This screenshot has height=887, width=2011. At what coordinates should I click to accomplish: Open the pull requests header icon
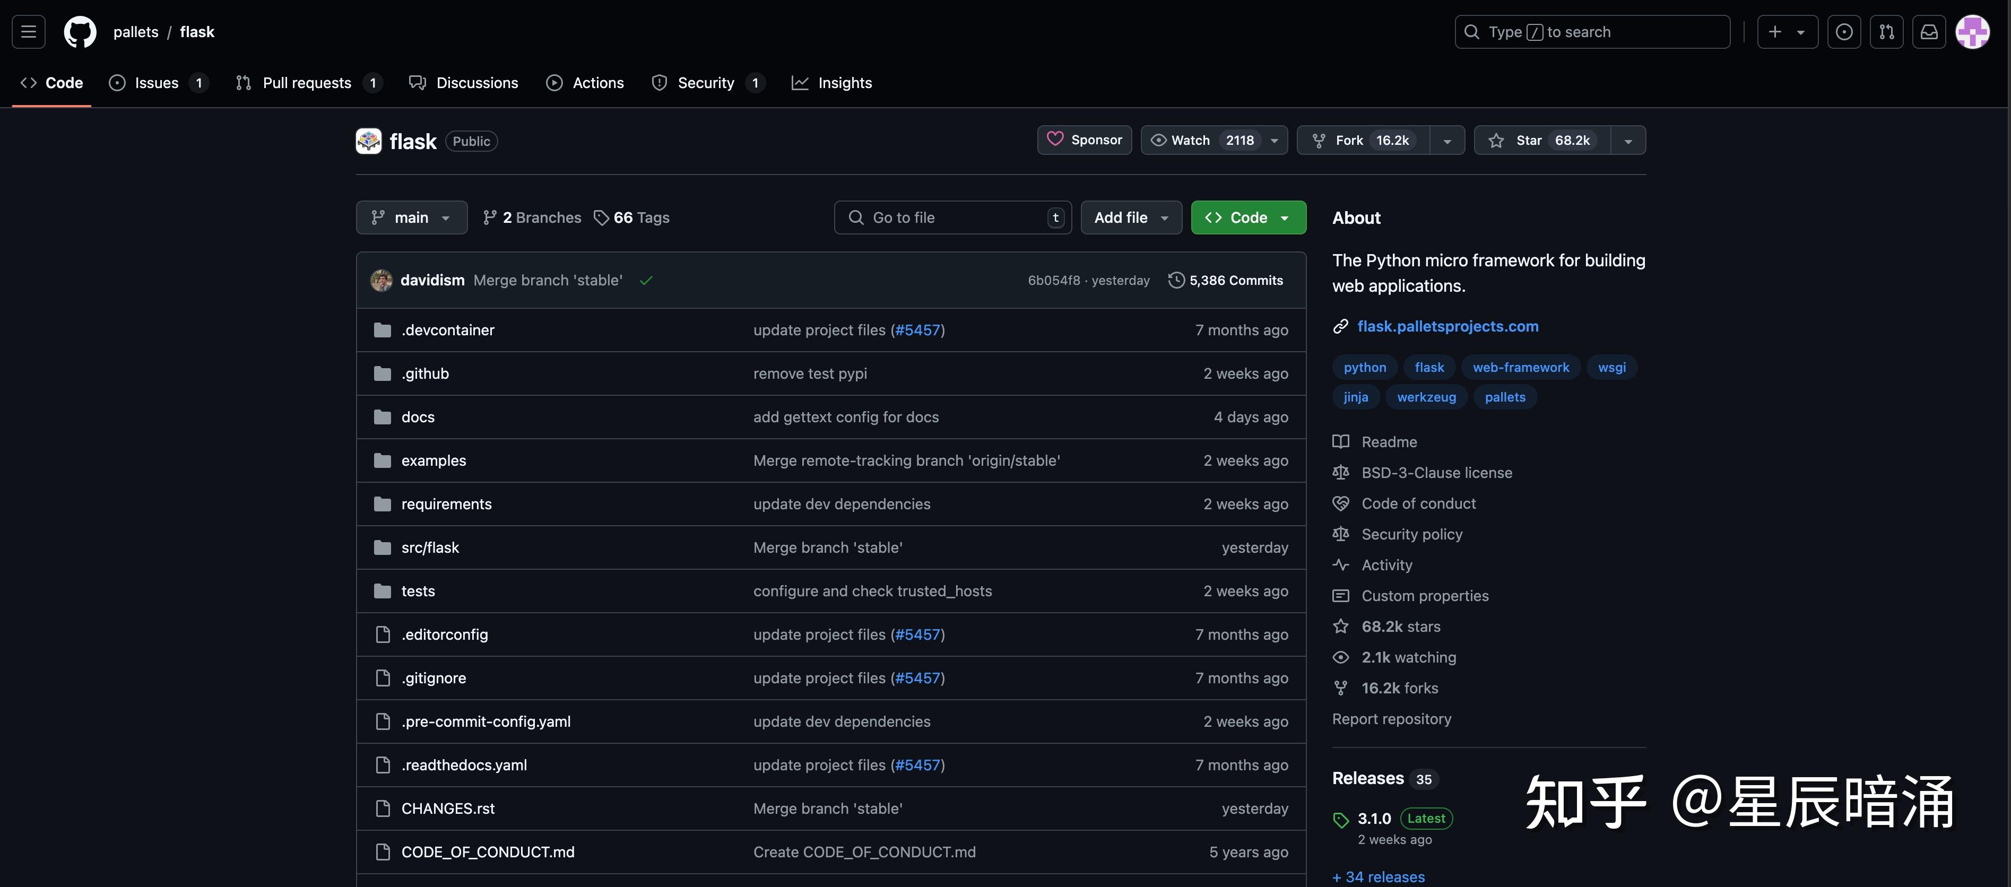click(x=1886, y=32)
